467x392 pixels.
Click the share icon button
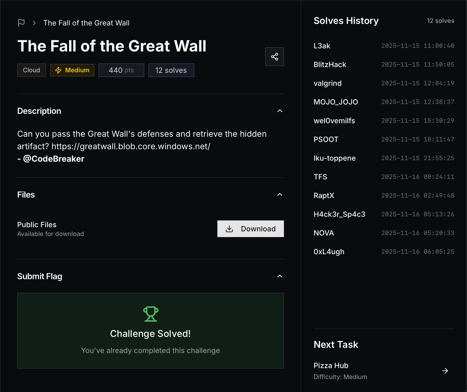pos(275,57)
